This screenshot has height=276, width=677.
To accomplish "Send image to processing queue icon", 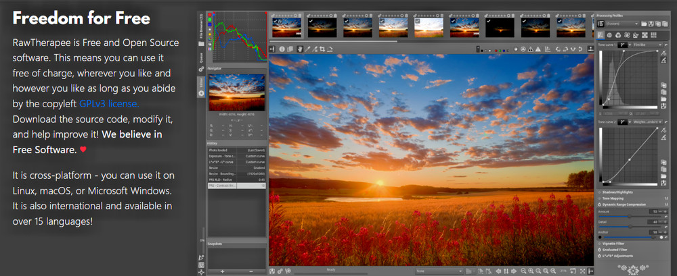I will click(x=280, y=271).
